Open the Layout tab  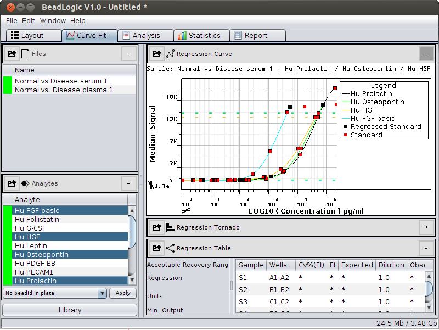(33, 36)
